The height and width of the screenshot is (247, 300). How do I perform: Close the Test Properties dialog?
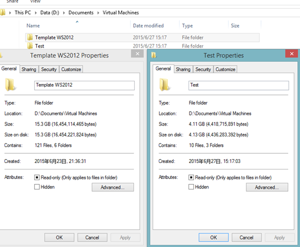291,54
